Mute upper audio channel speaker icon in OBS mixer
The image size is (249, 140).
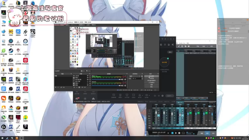click(x=122, y=79)
